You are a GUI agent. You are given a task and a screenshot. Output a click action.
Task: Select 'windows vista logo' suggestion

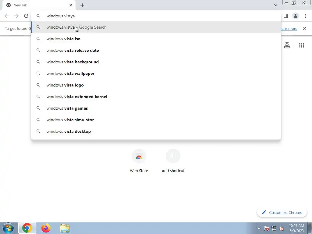click(x=156, y=85)
